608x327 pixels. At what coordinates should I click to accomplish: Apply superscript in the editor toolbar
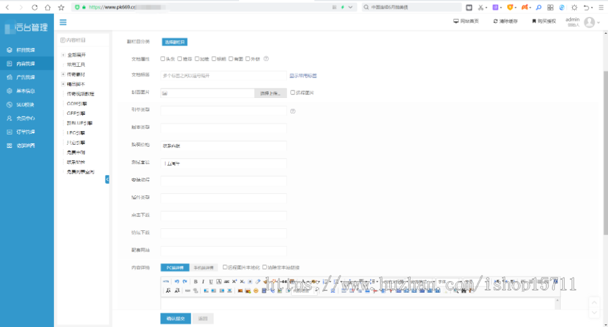click(x=234, y=282)
